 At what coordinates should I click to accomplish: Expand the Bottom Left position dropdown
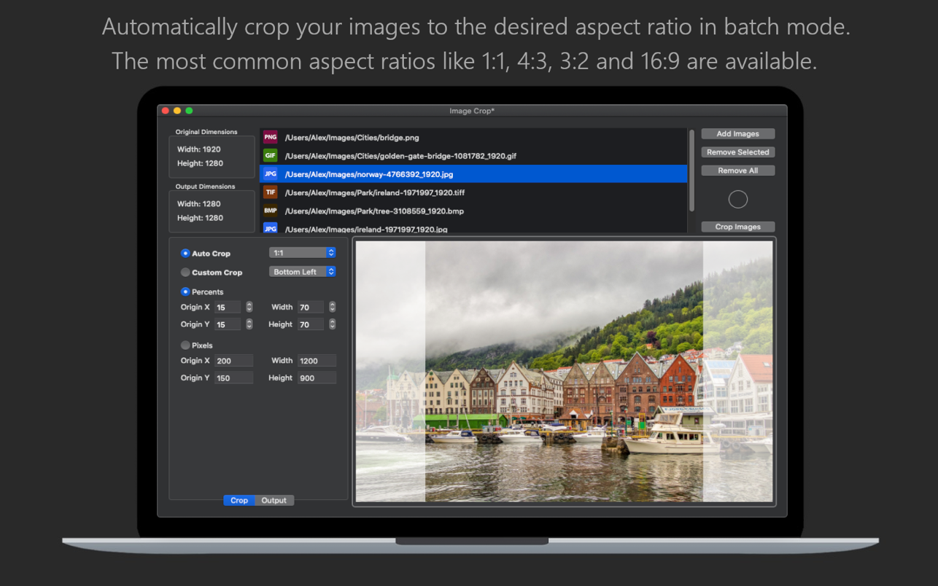(x=302, y=272)
